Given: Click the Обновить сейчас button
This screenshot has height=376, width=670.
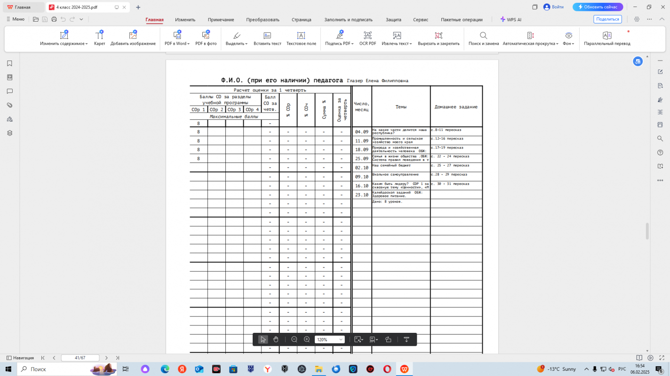Looking at the screenshot, I should click(x=598, y=7).
